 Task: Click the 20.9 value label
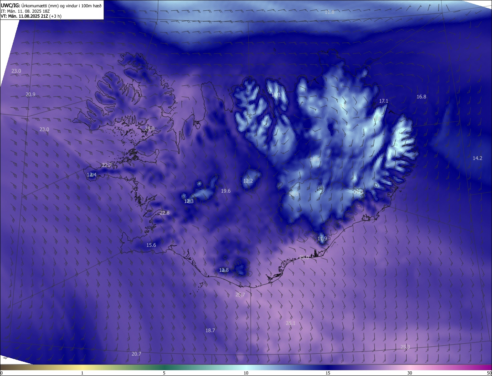(30, 95)
